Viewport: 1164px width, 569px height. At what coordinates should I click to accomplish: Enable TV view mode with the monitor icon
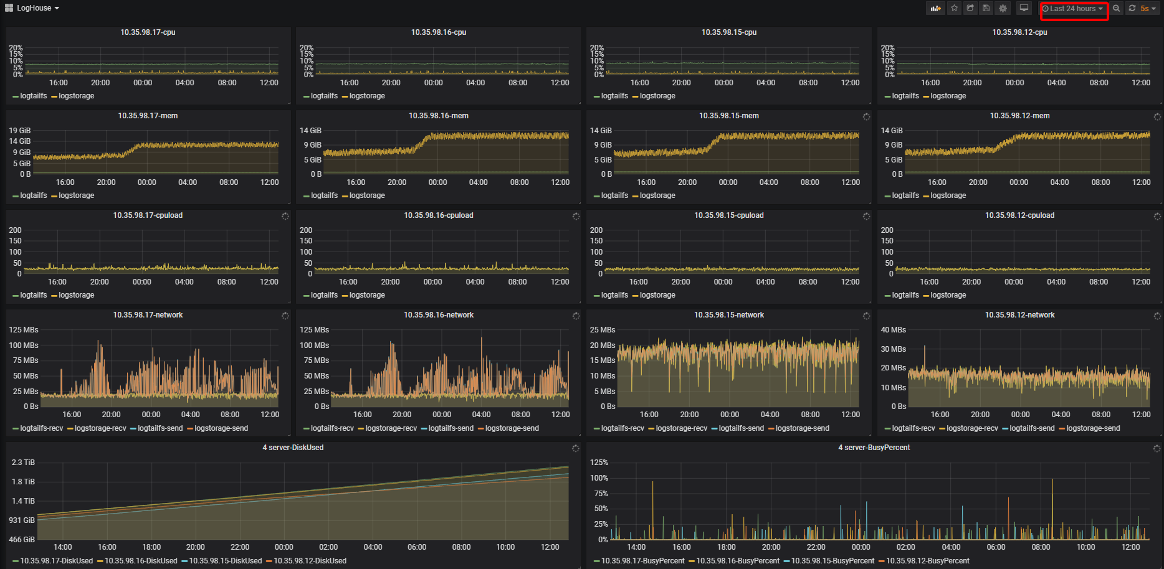1024,8
